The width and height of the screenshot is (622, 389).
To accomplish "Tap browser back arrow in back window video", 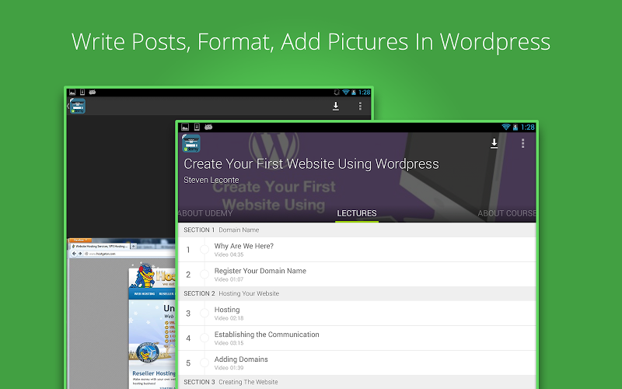I will pos(74,254).
